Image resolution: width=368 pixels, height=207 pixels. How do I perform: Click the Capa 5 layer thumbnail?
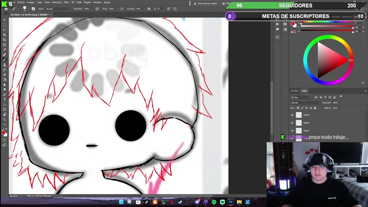299,123
